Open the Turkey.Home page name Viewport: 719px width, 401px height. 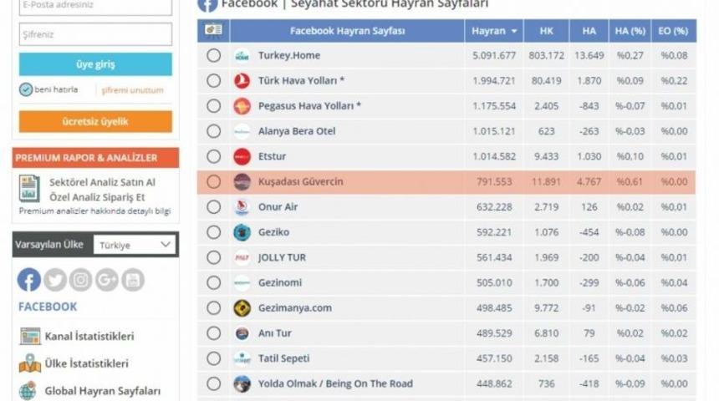[289, 55]
